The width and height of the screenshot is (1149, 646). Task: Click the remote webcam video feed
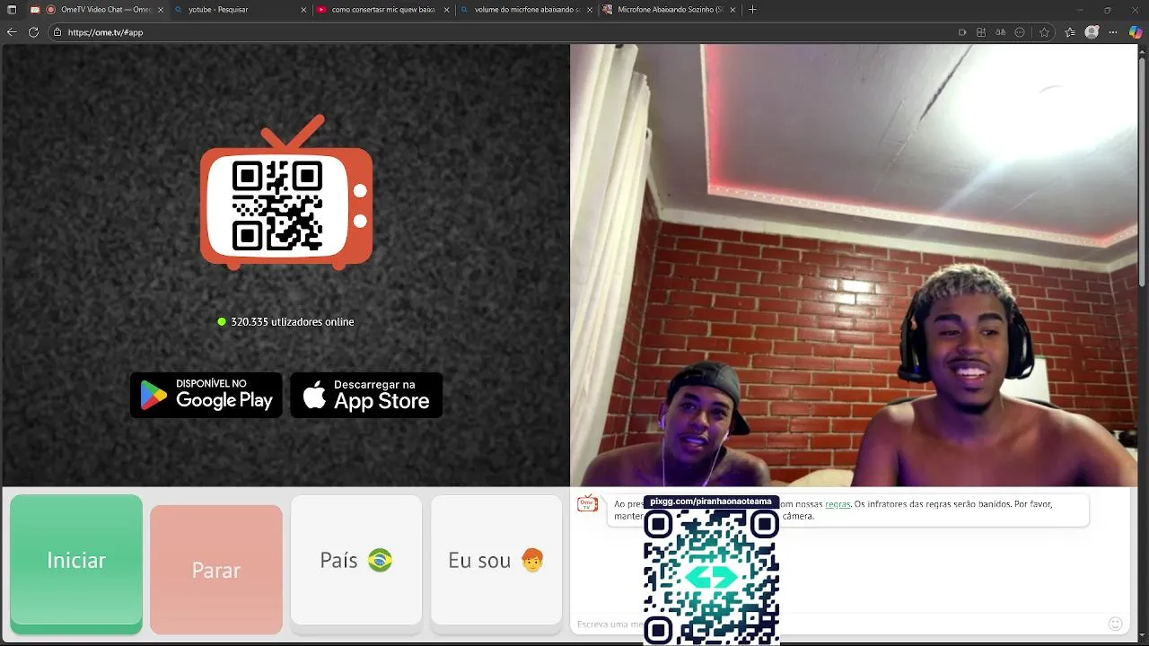point(854,266)
